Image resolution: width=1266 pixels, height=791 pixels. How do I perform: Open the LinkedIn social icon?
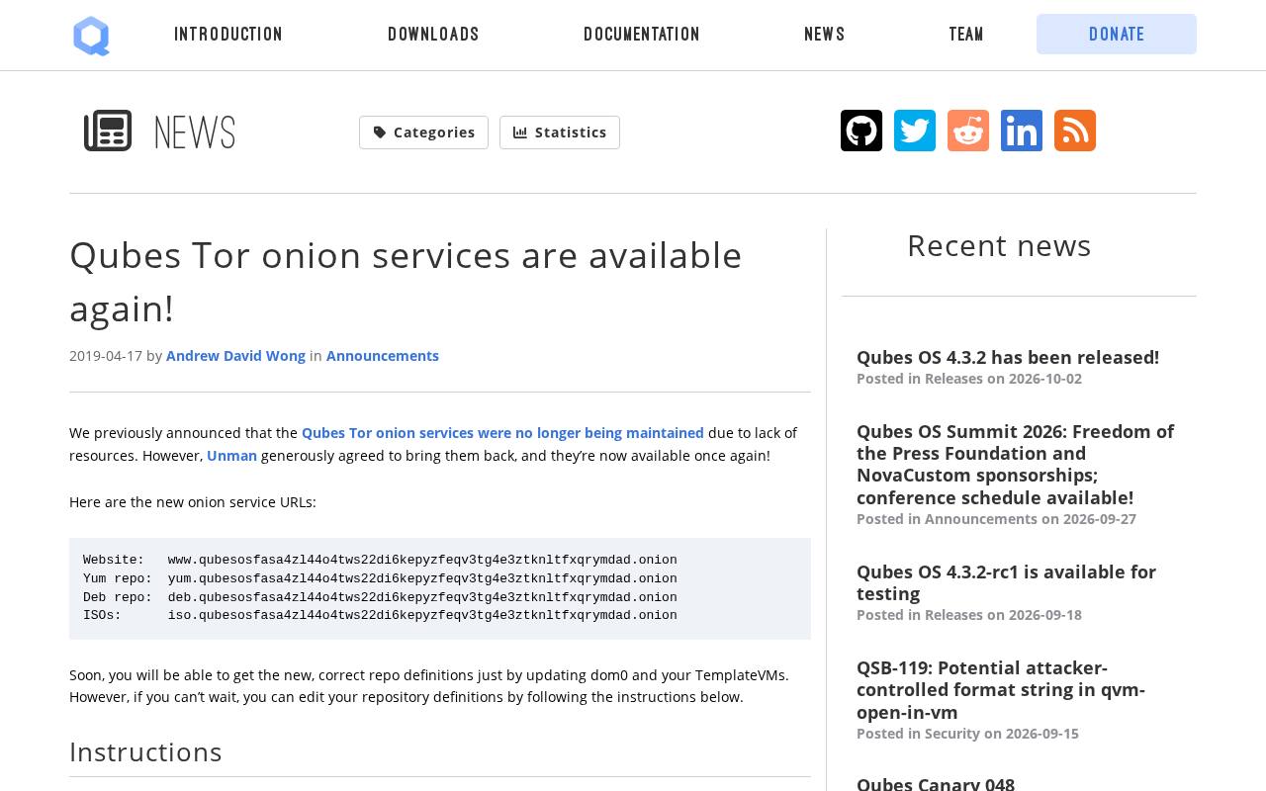click(1022, 131)
